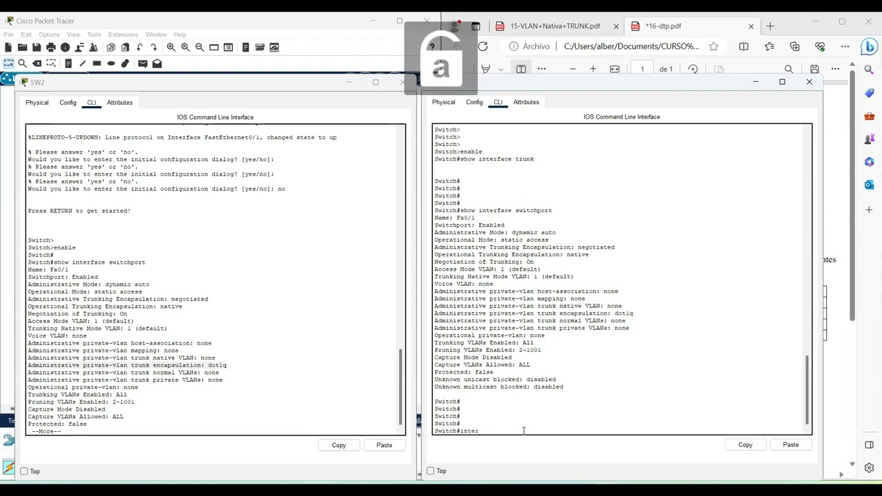Click the Switch#inter prompt line in right CLI
The image size is (882, 496).
coord(456,431)
